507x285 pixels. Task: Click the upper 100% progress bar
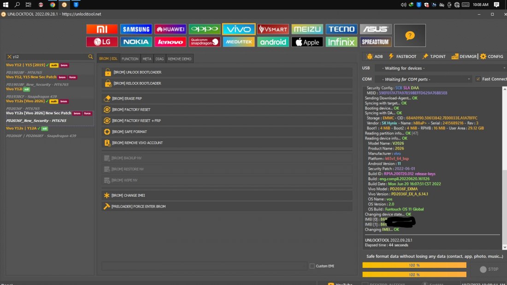tap(414, 265)
